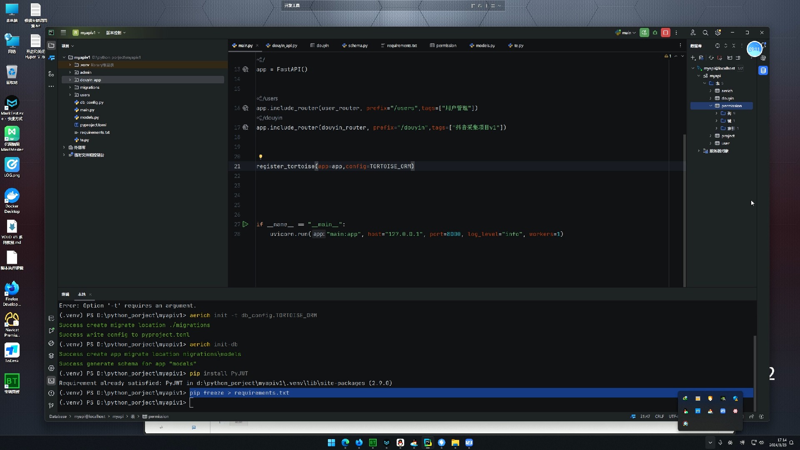
Task: Deactivate database connection red icon
Action: (720, 57)
